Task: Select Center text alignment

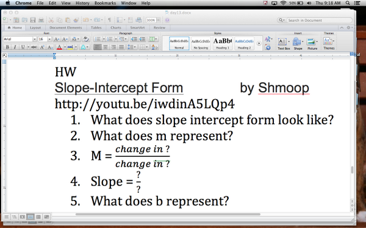Action: pos(106,47)
